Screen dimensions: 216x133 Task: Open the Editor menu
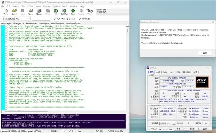[30, 6]
